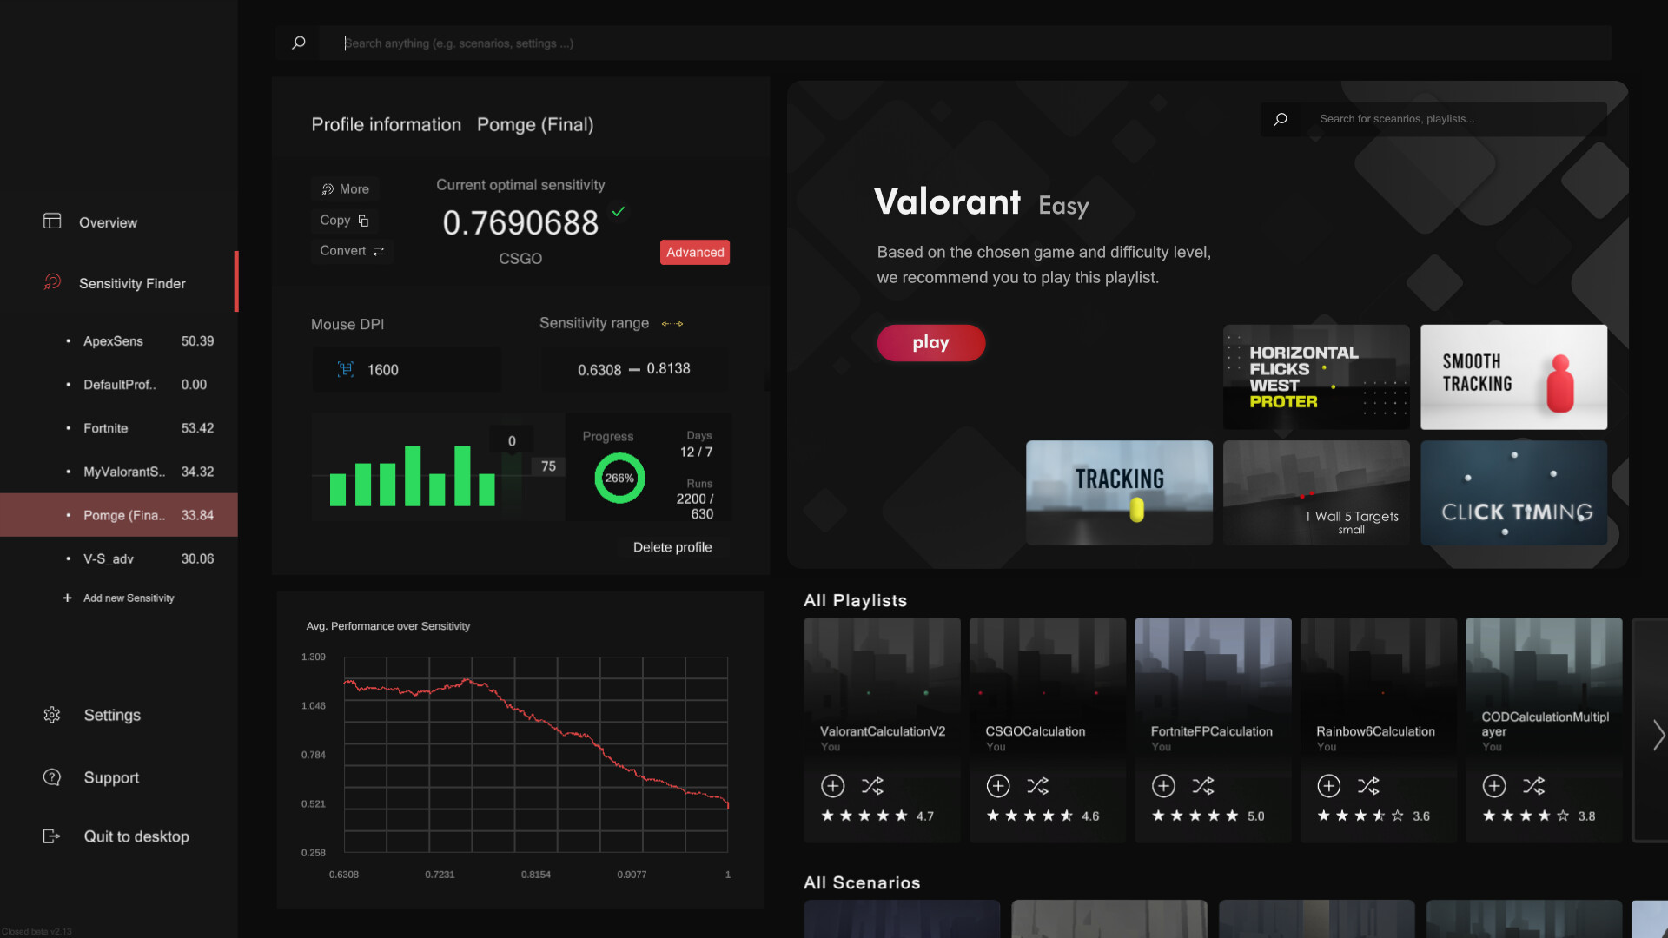This screenshot has height=938, width=1668.
Task: Expand the sensitivity range arrow controls
Action: point(672,323)
